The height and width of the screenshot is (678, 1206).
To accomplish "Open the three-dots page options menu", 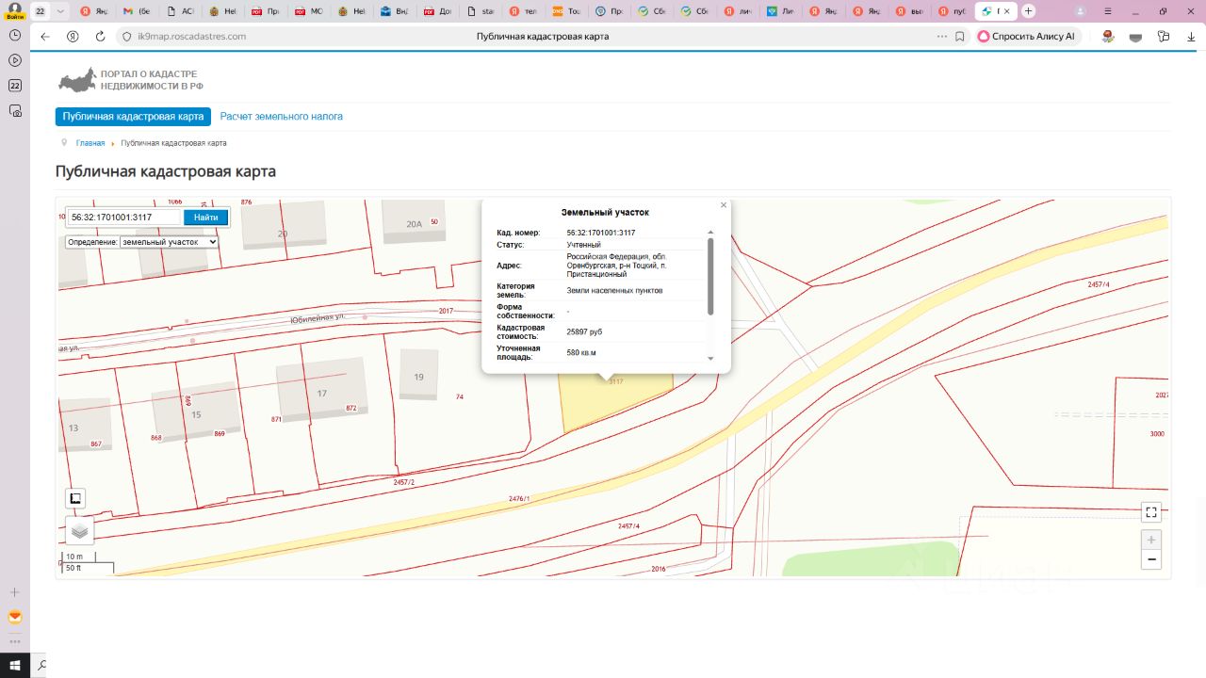I will pos(941,36).
